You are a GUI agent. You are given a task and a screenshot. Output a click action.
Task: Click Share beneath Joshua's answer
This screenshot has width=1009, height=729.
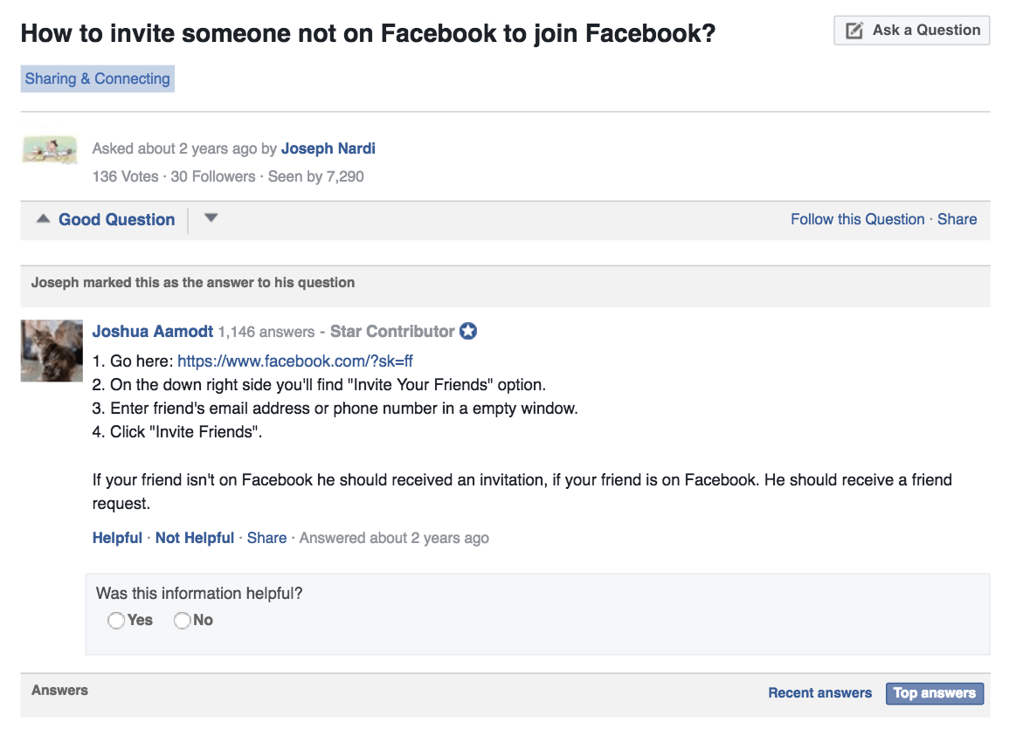[x=267, y=538]
